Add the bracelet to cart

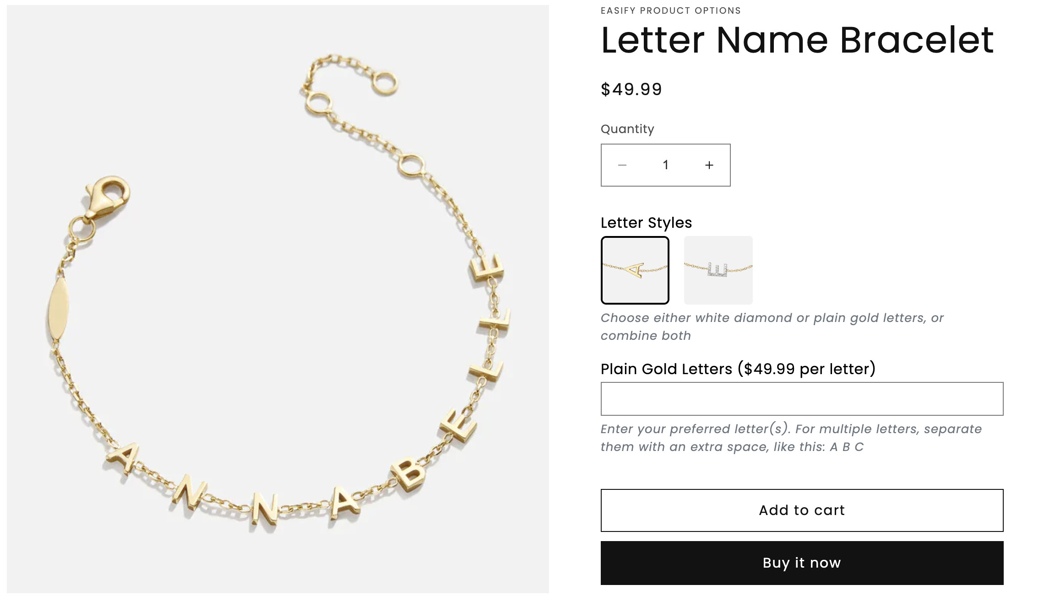(801, 510)
